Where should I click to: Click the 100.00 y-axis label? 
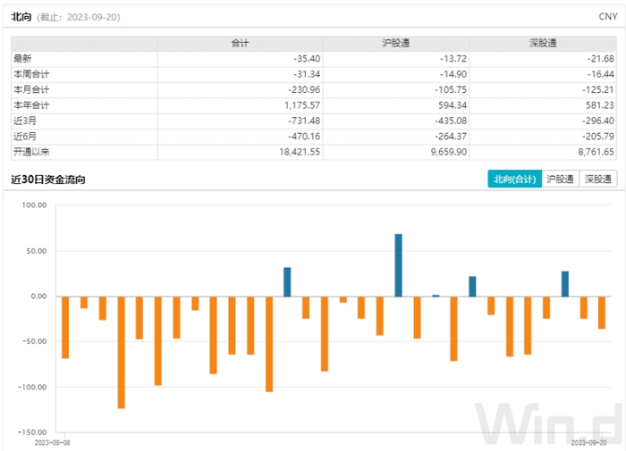coord(34,205)
